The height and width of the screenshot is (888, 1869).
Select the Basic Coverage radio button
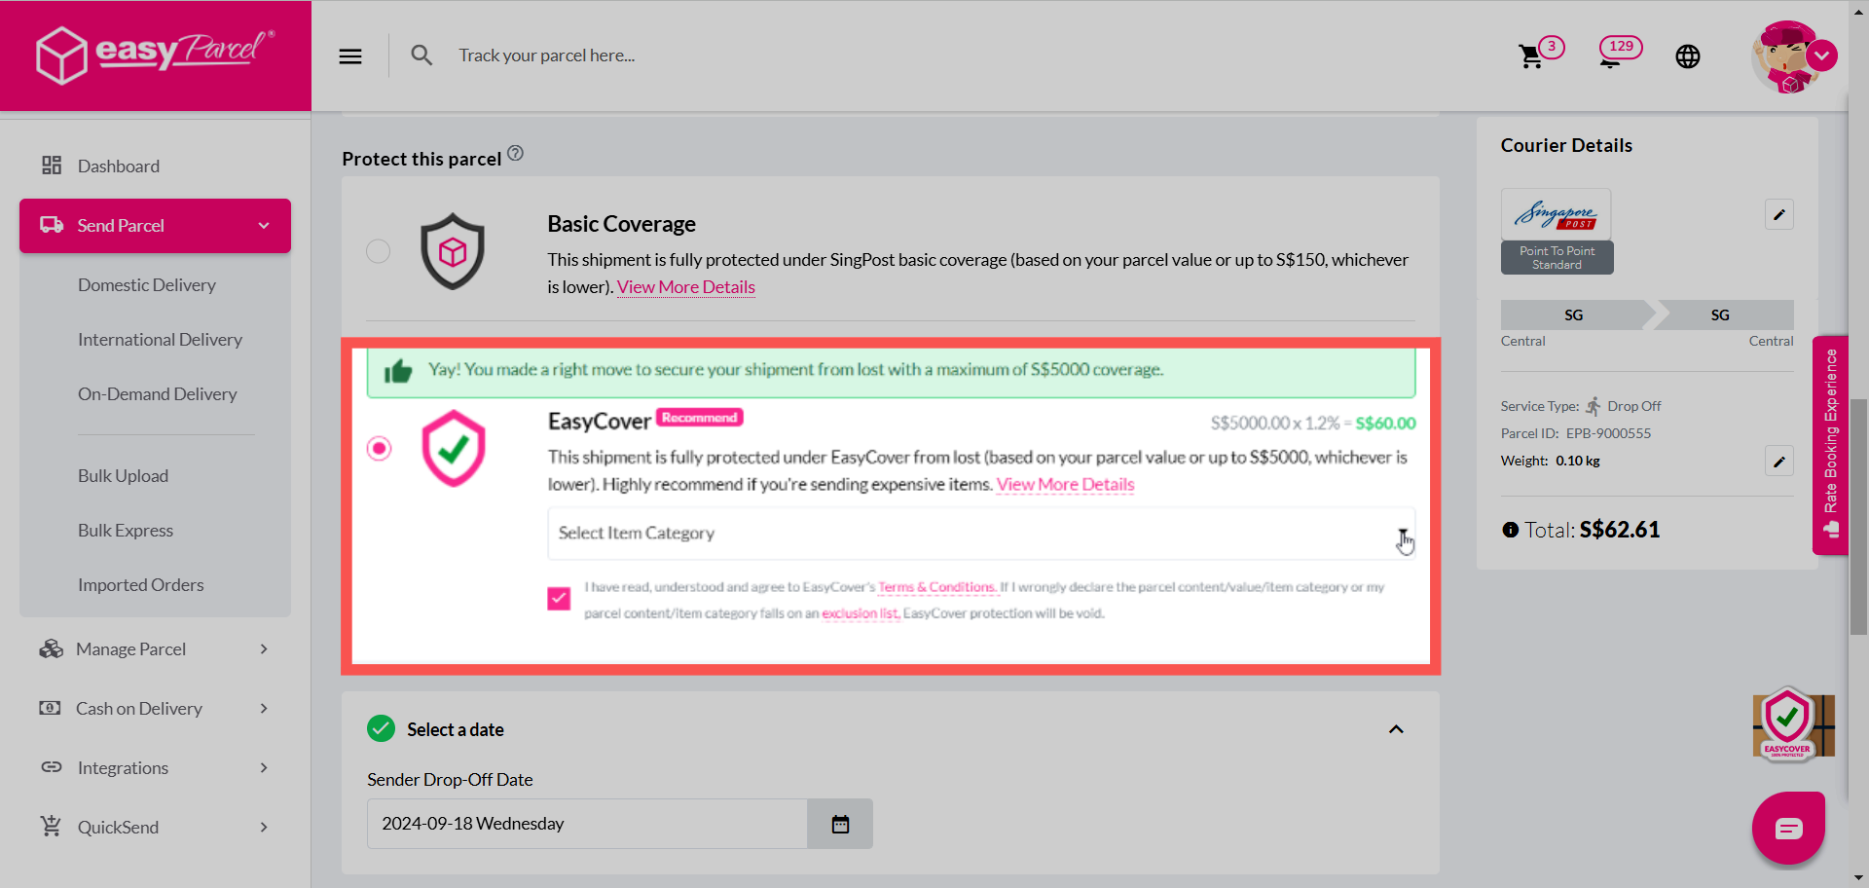click(x=379, y=251)
